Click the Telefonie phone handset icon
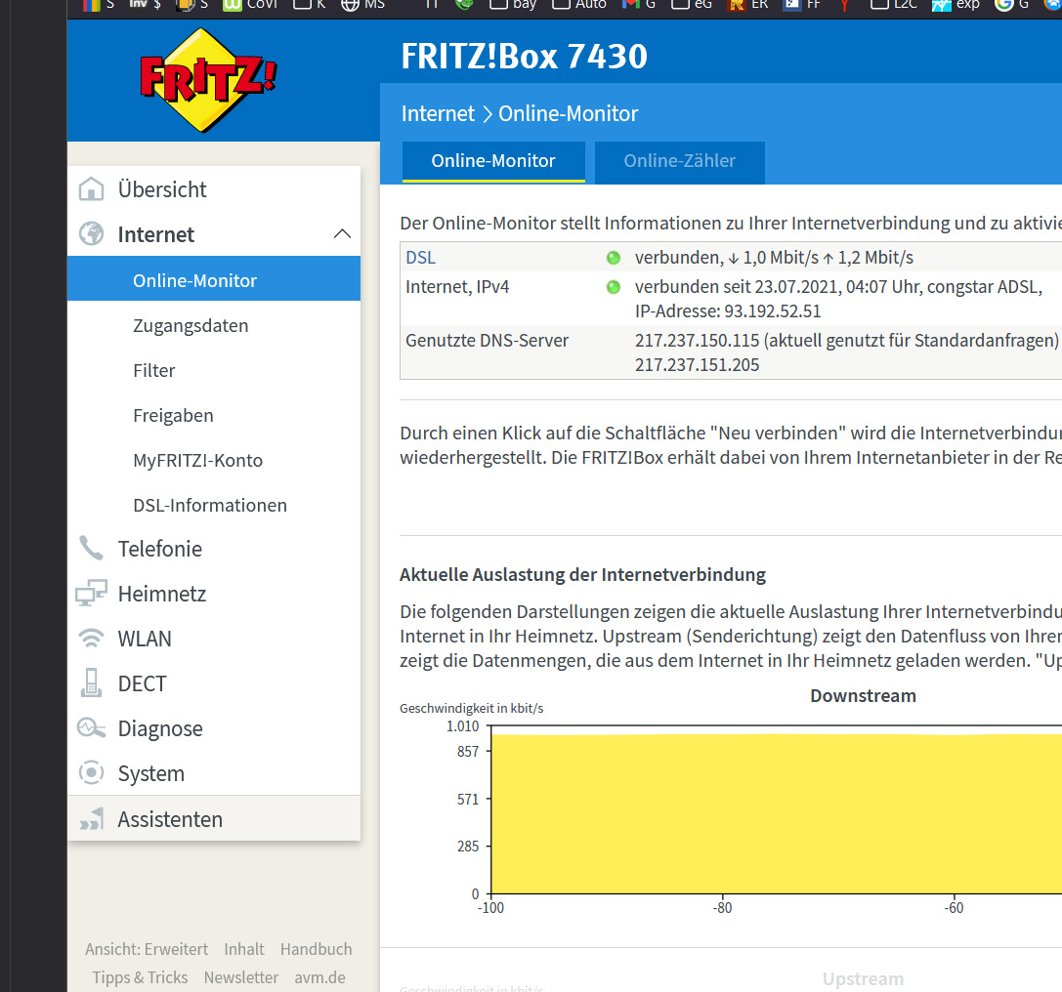The image size is (1062, 992). tap(91, 549)
